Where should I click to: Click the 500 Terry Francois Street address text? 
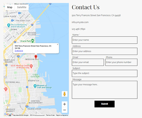96,15
